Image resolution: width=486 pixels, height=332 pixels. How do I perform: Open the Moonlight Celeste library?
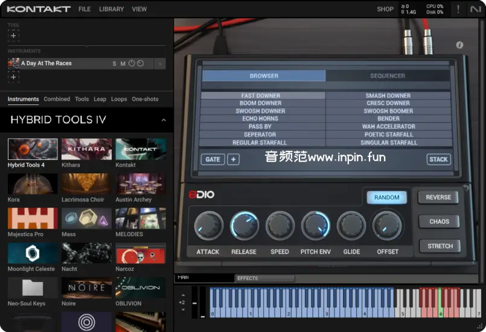33,254
